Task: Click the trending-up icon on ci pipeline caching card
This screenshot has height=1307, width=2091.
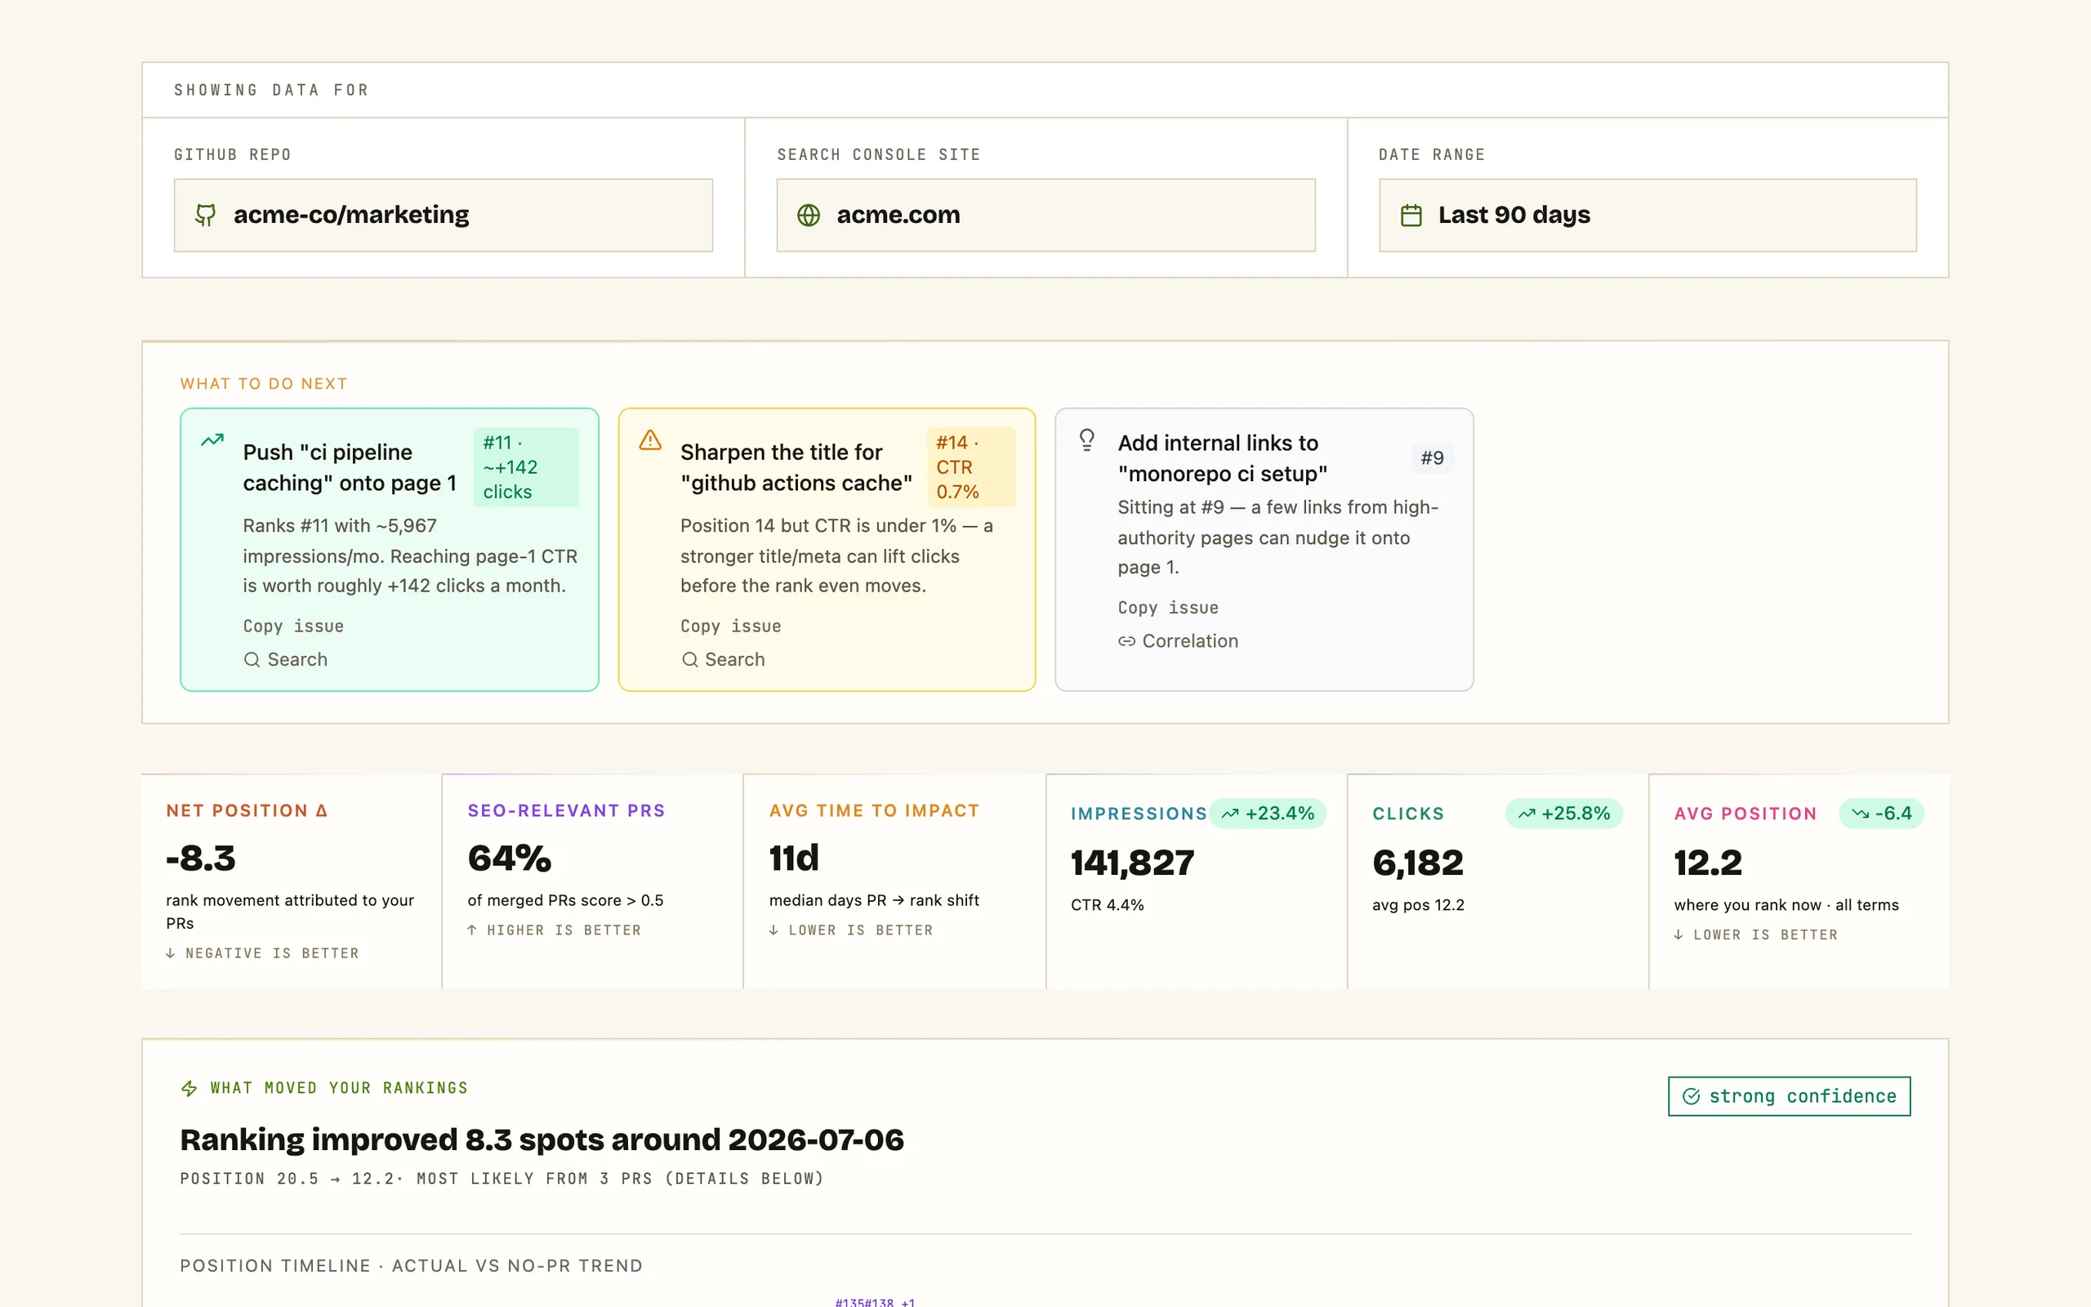Action: tap(212, 440)
